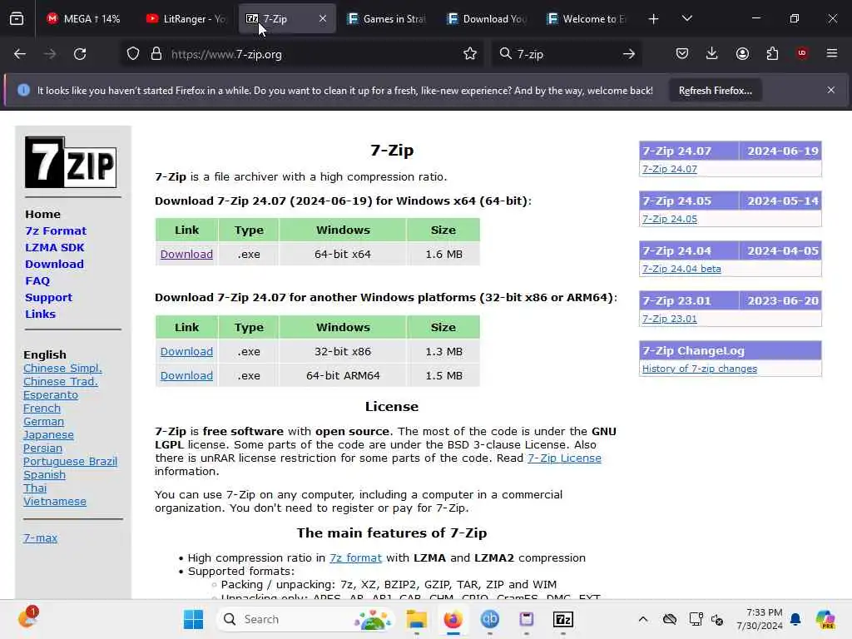Download the 32-bit x86 .exe
Image resolution: width=852 pixels, height=639 pixels.
(x=186, y=352)
